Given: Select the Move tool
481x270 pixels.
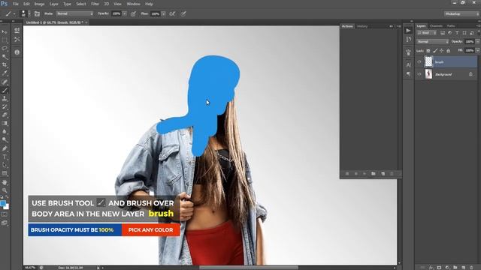Looking at the screenshot, I should (5, 31).
